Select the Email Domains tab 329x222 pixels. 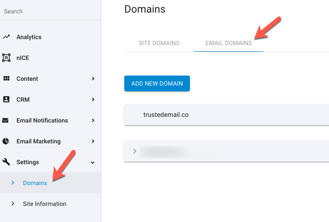click(229, 43)
